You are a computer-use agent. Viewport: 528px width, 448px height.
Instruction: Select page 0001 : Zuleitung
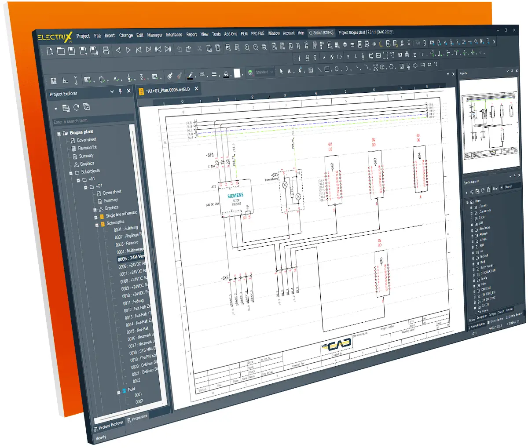pos(126,229)
